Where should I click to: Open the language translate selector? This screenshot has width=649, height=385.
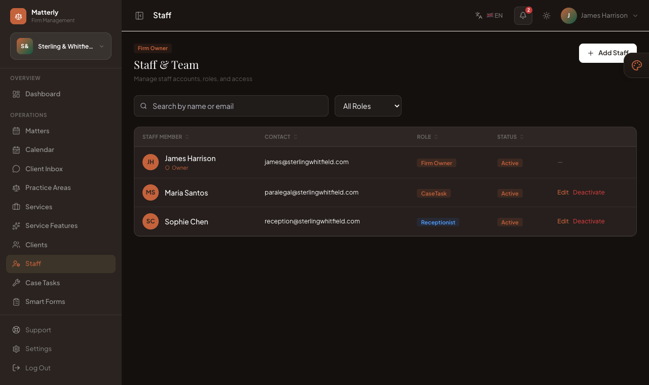(489, 16)
